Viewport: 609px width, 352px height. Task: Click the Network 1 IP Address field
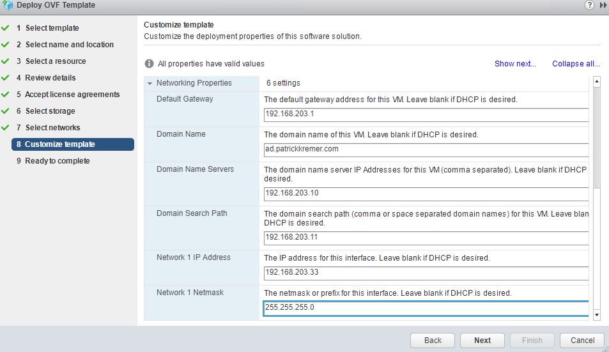pyautogui.click(x=426, y=272)
